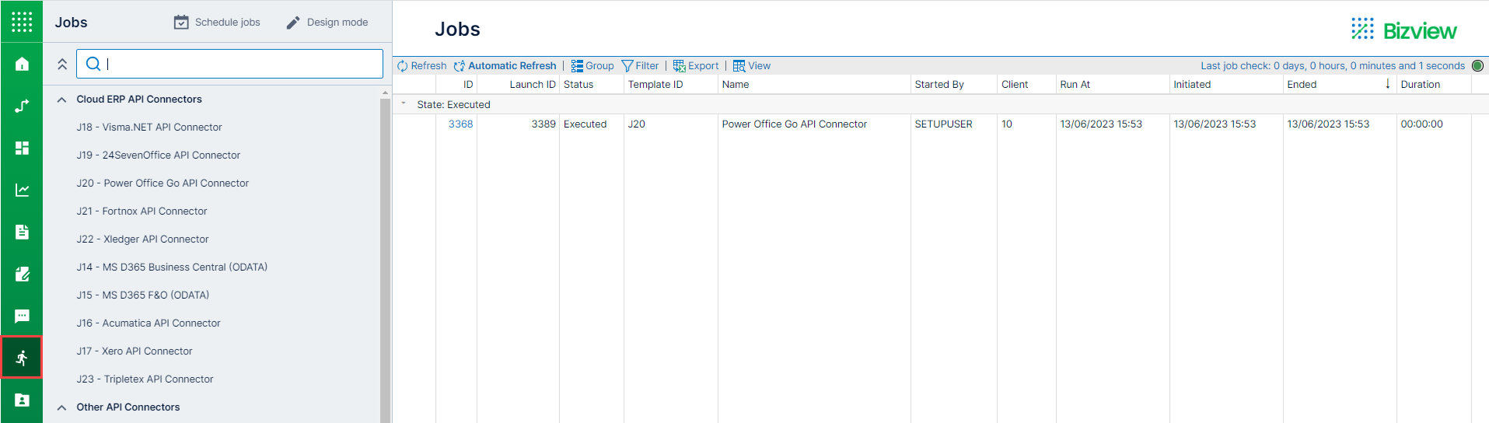The height and width of the screenshot is (423, 1489).
Task: Open the edit note icon in sidebar
Action: [22, 274]
